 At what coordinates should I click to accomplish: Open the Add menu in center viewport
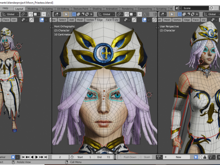tap(71, 20)
